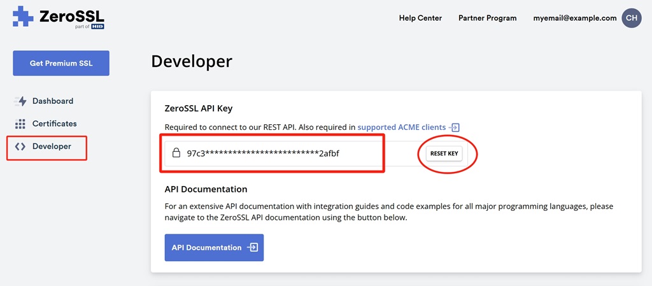This screenshot has width=652, height=286.
Task: Open the supported ACME clients link
Action: [x=401, y=127]
